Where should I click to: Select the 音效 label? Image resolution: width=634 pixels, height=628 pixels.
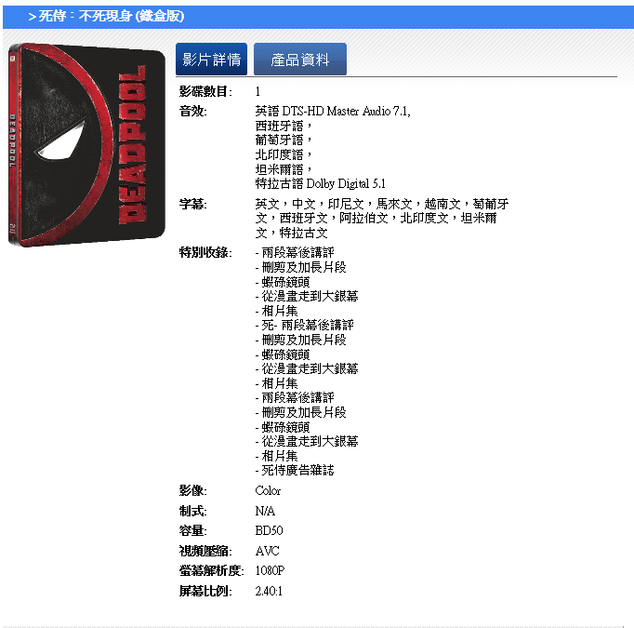(x=192, y=111)
